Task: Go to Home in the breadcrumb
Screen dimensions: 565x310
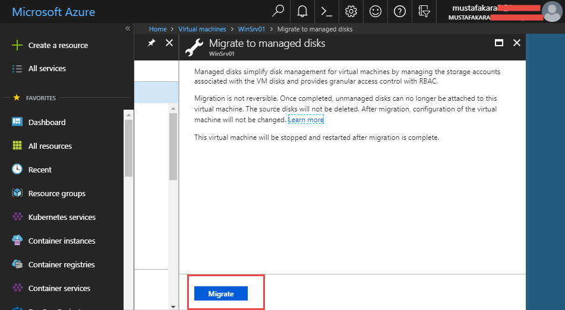Action: click(x=158, y=29)
